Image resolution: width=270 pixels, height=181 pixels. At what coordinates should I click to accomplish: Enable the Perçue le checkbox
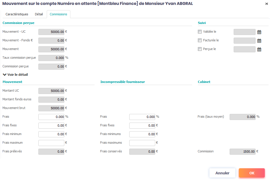(200, 49)
